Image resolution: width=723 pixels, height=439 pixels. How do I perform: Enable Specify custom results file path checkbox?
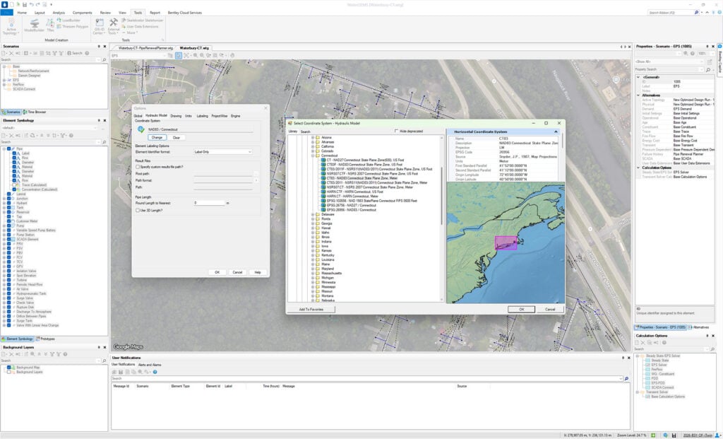138,167
